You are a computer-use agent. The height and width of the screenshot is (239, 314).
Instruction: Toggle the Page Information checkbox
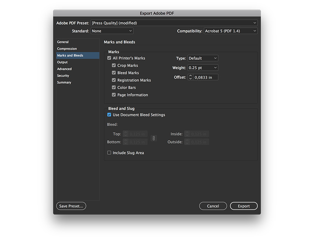(x=113, y=95)
